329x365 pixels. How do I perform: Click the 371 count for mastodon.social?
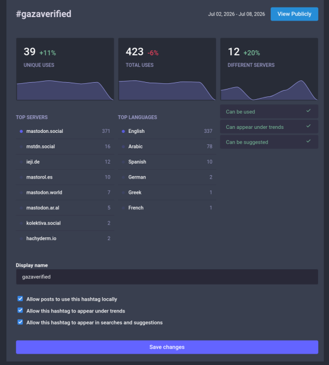(106, 131)
